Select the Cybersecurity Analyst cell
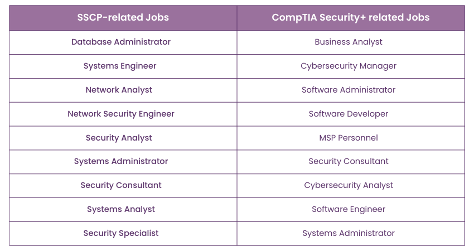This screenshot has width=474, height=251. point(349,185)
